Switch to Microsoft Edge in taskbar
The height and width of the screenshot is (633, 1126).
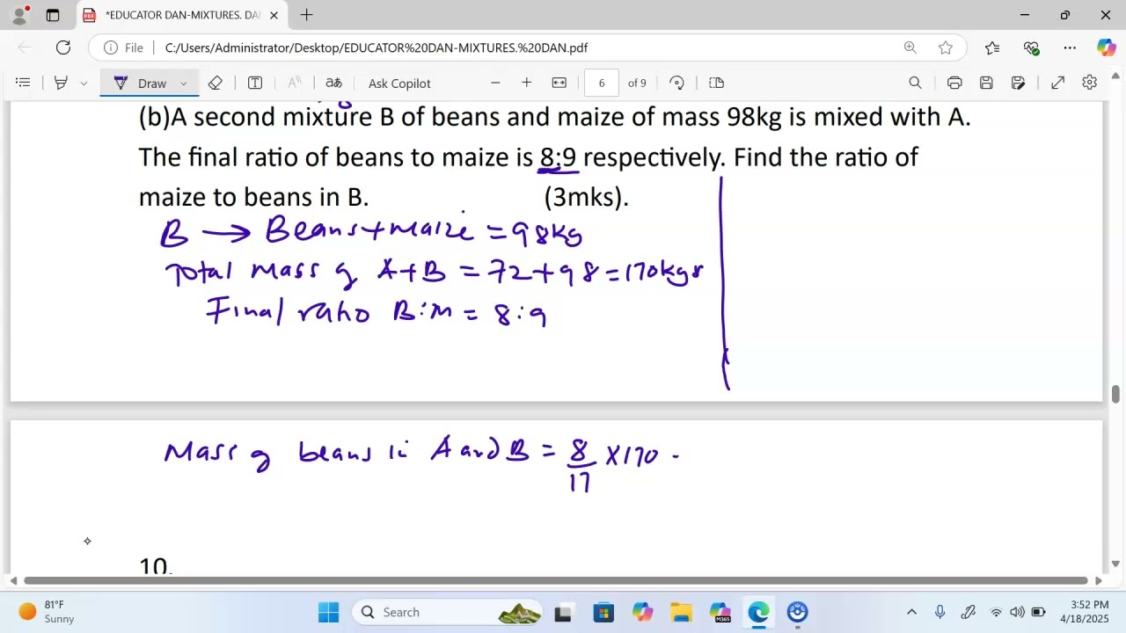tap(758, 612)
